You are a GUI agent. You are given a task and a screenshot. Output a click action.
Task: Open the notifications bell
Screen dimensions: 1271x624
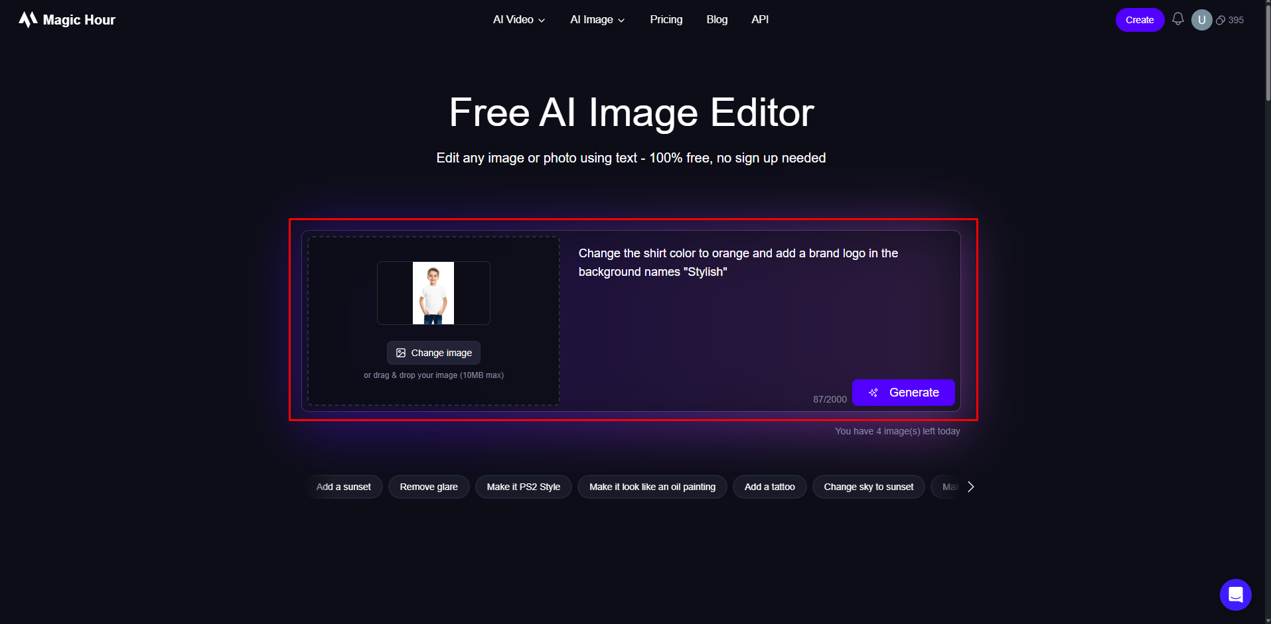[x=1178, y=19]
